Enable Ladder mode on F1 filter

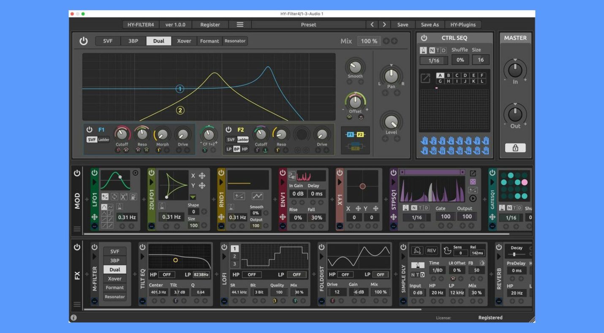[x=103, y=139]
